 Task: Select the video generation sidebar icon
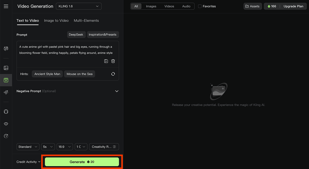pos(6,80)
